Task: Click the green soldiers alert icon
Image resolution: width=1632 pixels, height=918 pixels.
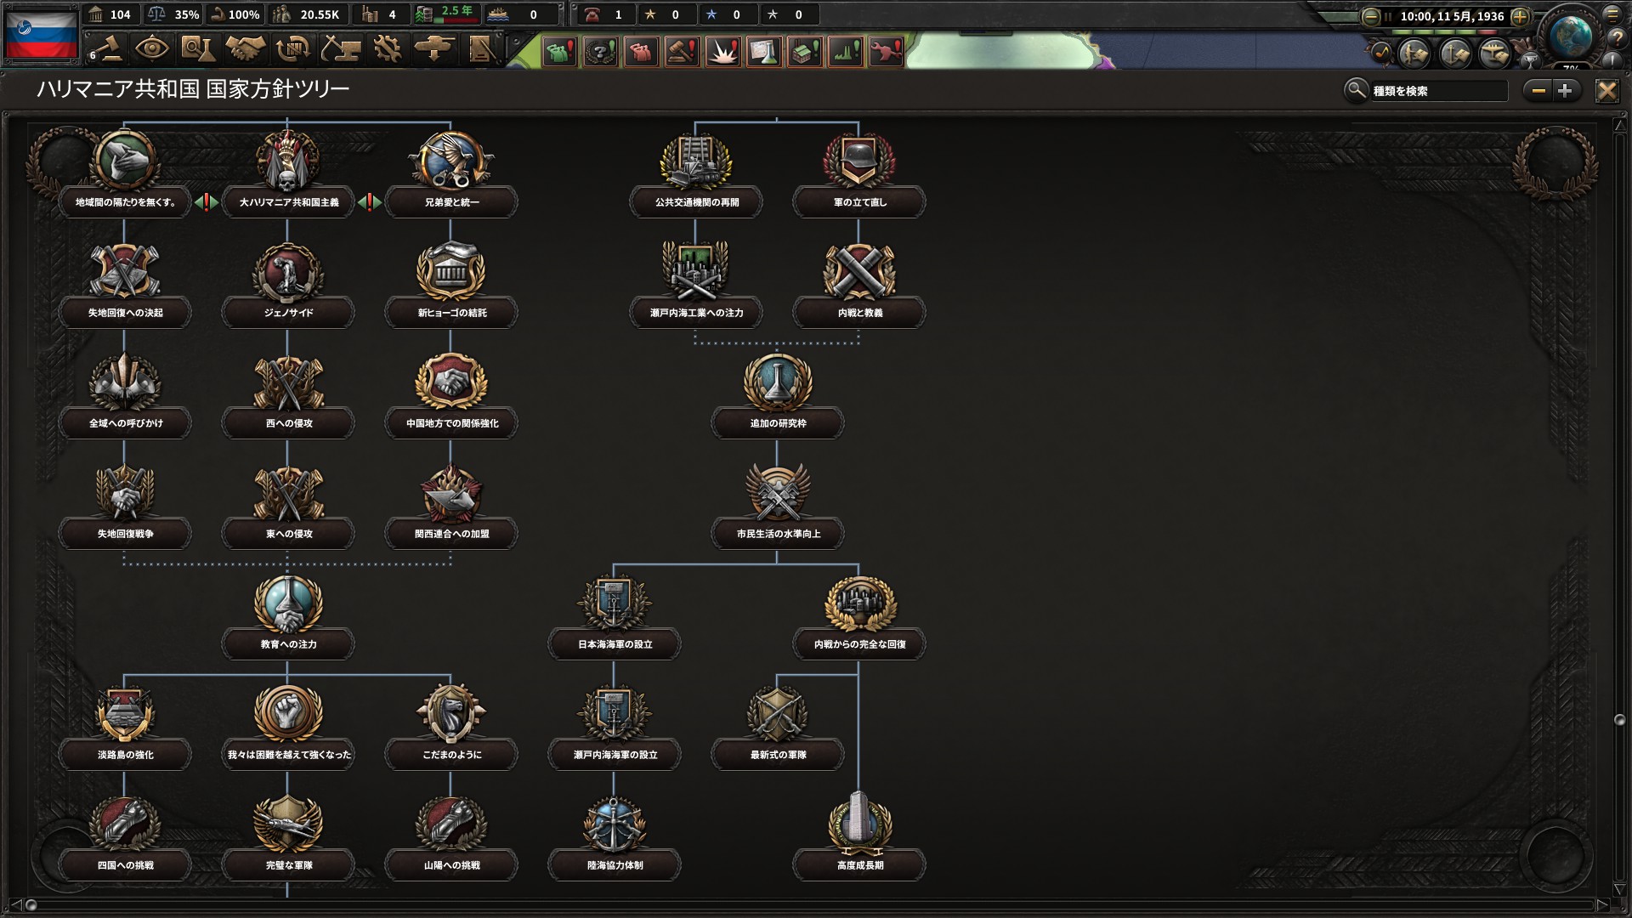Action: tap(559, 52)
